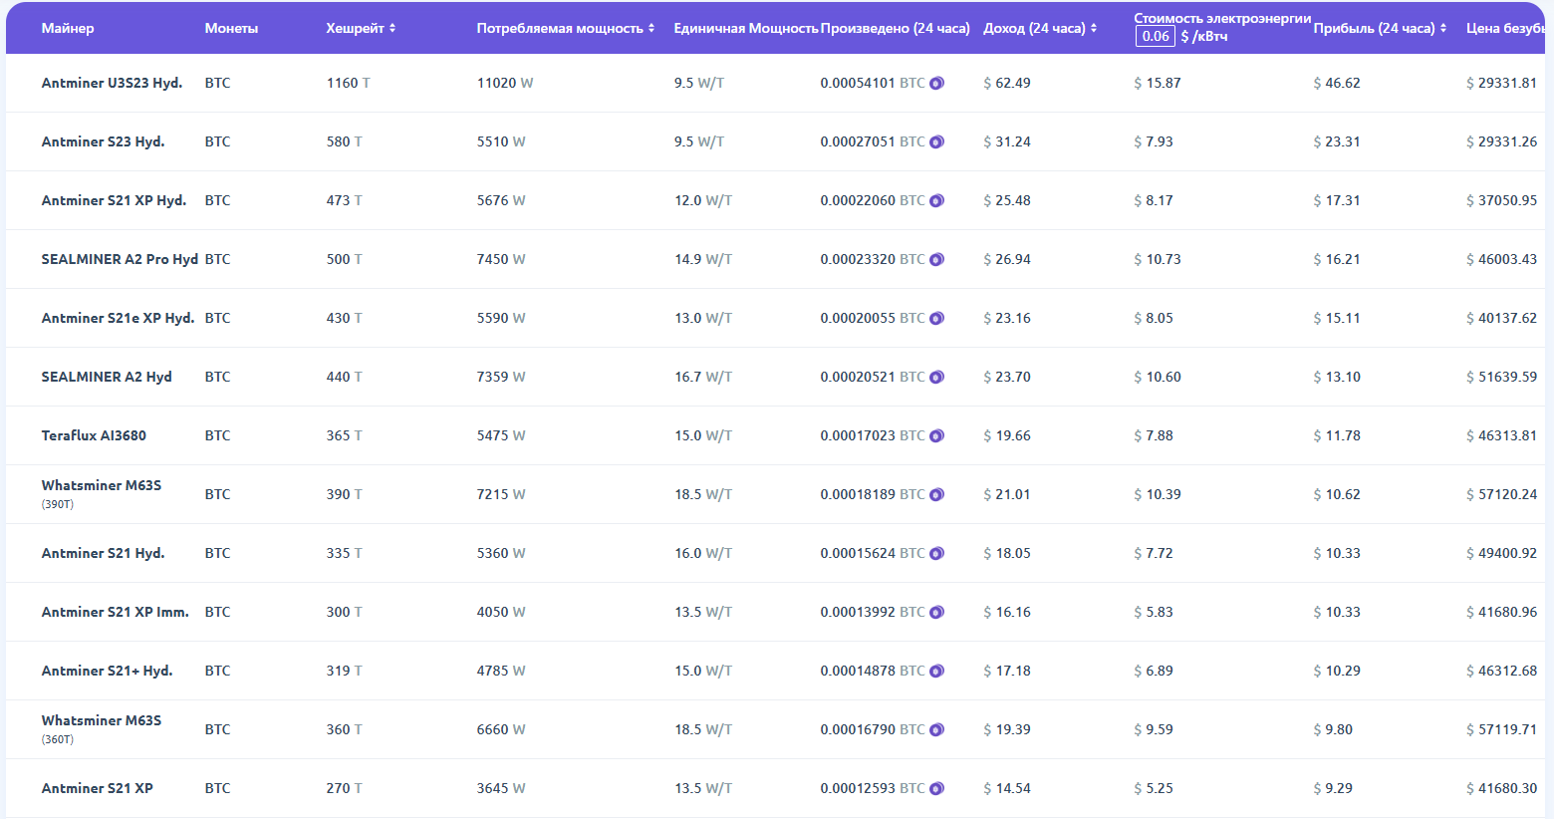Open Antminer S23 Hyd. miner page
The height and width of the screenshot is (819, 1554).
pos(103,141)
